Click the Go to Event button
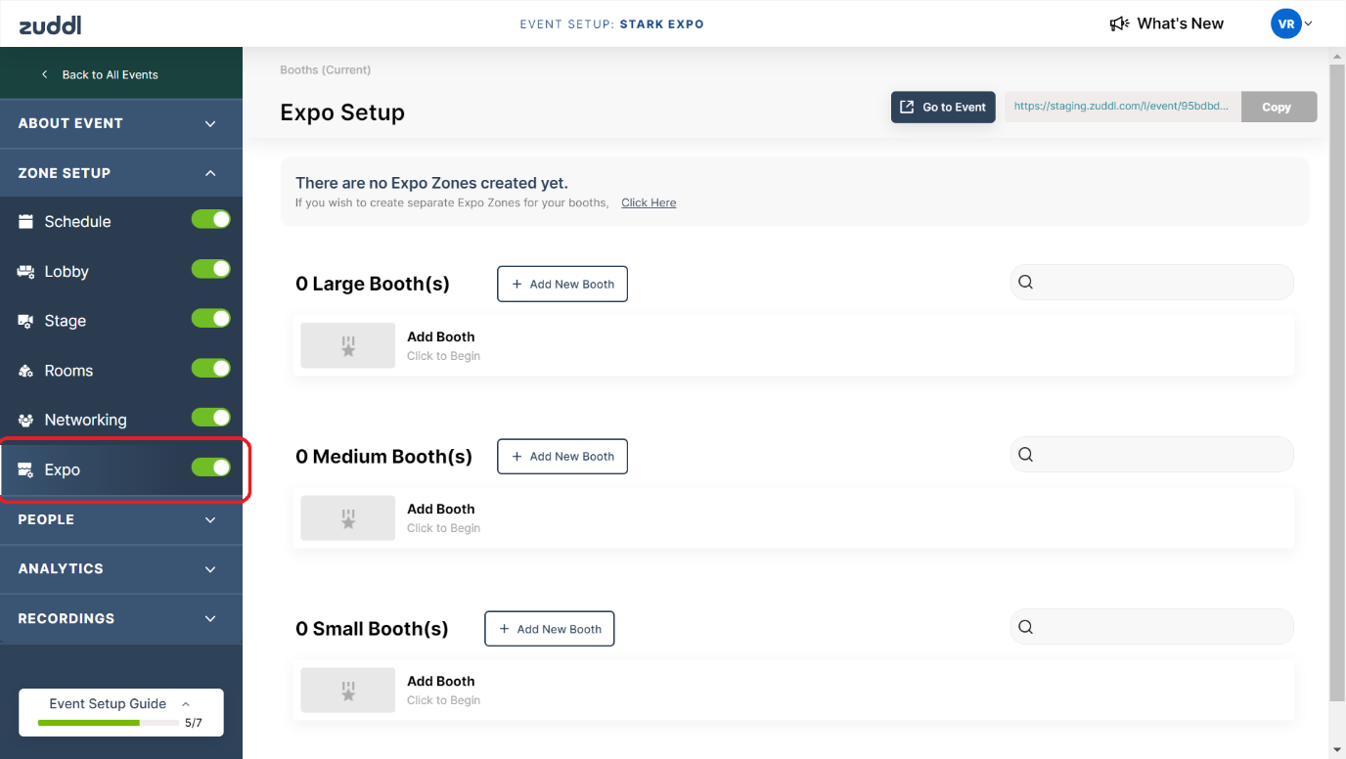 [943, 108]
